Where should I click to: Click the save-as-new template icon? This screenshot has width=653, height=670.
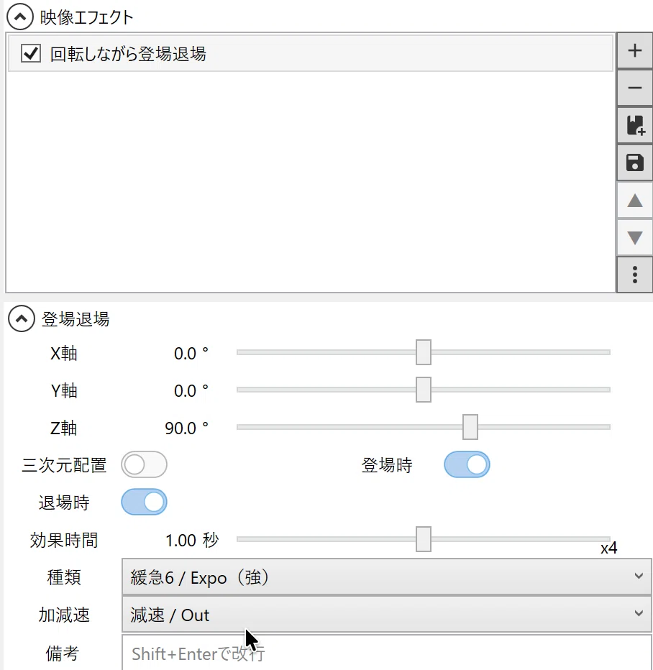pyautogui.click(x=634, y=125)
